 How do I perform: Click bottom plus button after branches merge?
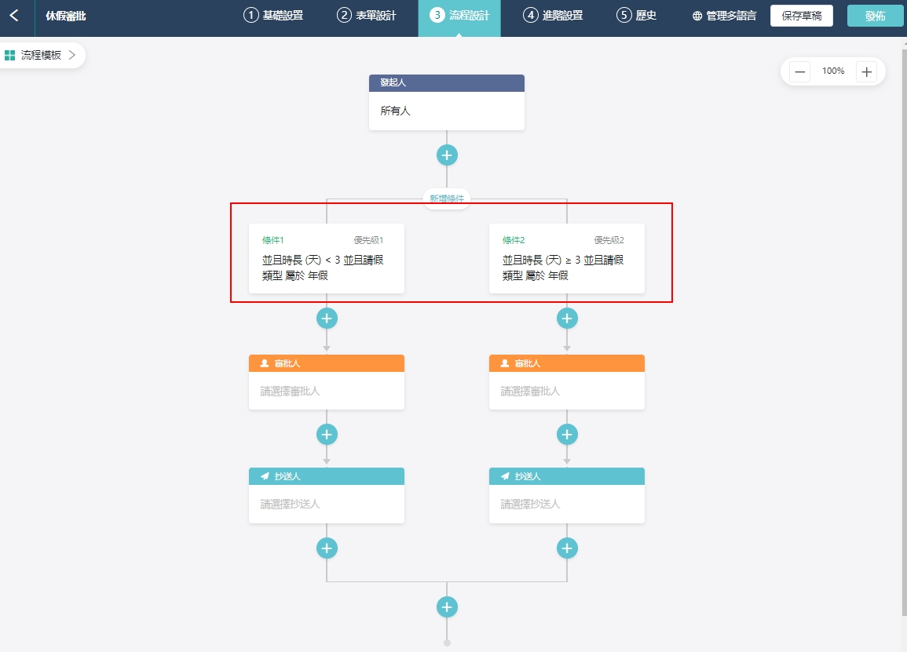point(447,607)
